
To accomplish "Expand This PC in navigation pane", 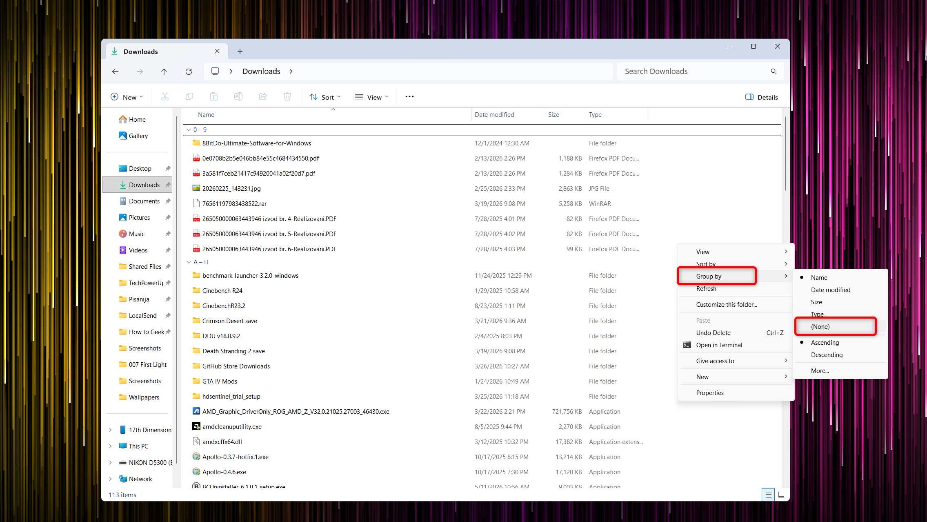I will point(110,446).
